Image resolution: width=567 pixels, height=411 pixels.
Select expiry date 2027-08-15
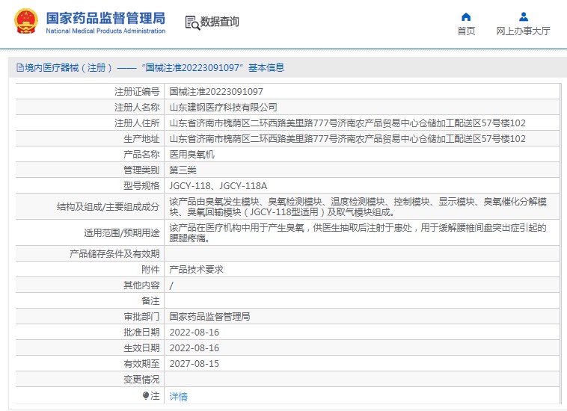194,364
